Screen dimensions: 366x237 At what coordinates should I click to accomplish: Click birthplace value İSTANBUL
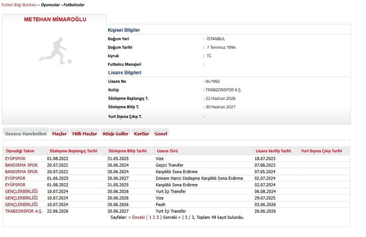pyautogui.click(x=216, y=39)
